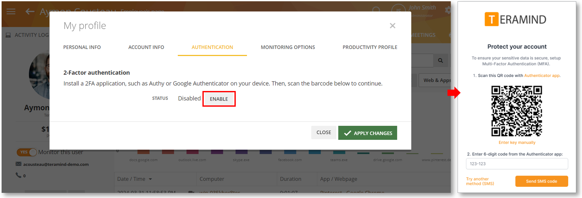Click the JS user avatar in the header
The image size is (582, 198).
[398, 11]
